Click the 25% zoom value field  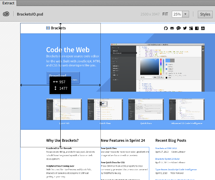(177, 14)
